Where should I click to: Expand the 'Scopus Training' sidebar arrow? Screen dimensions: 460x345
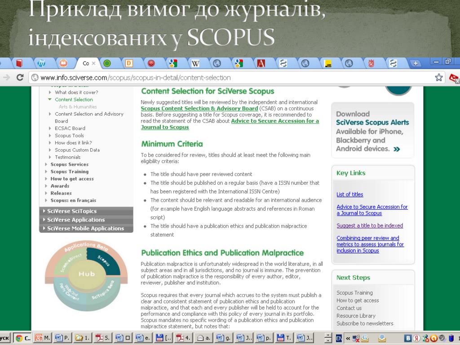pyautogui.click(x=46, y=172)
